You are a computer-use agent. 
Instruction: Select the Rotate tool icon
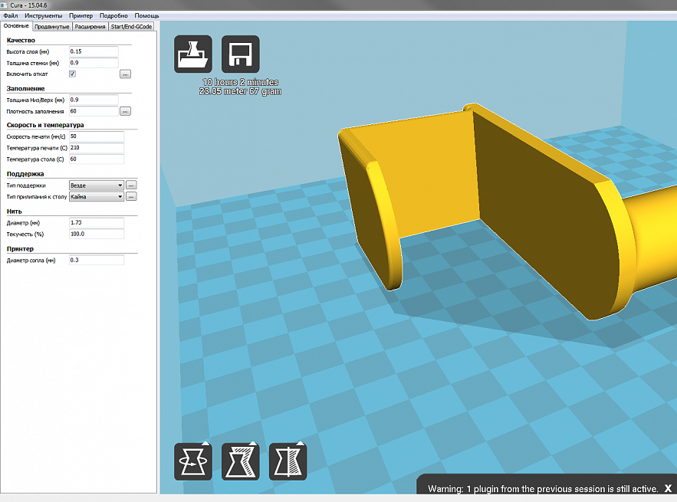[x=193, y=461]
